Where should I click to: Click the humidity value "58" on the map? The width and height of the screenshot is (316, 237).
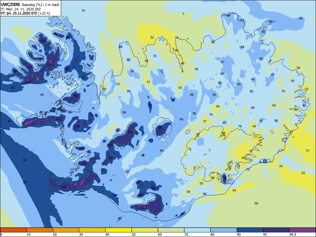point(188,192)
